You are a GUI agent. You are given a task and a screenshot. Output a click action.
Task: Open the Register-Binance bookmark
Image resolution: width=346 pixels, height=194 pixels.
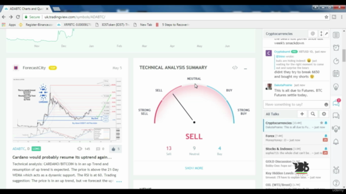36,25
